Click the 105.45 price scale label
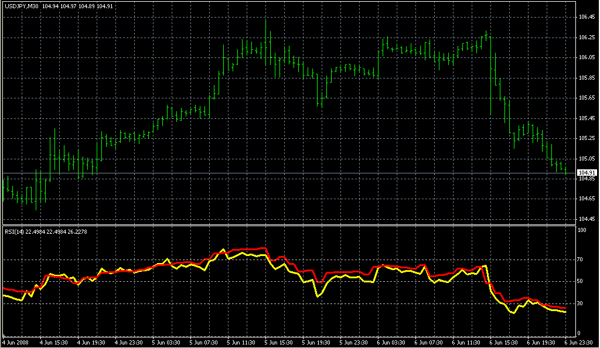The image size is (600, 348). (587, 118)
